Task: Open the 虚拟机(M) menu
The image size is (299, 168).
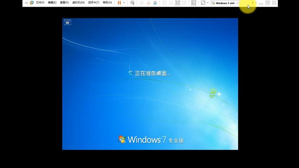Action: tap(78, 3)
